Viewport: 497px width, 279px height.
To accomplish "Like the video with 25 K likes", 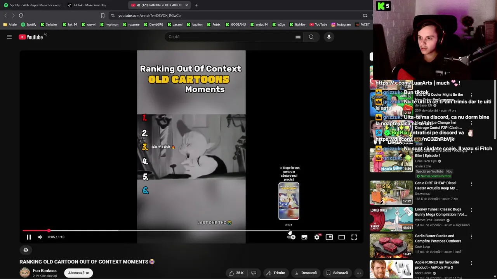I will [236, 273].
